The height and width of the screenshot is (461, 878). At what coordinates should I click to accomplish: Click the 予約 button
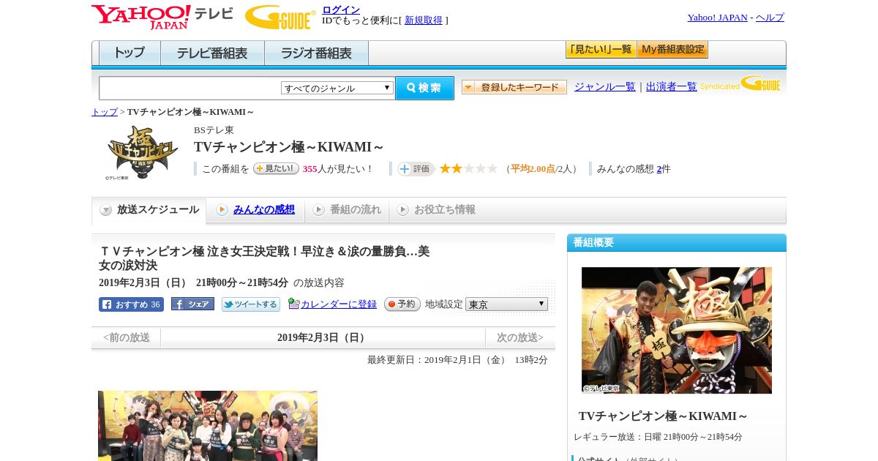[x=402, y=304]
